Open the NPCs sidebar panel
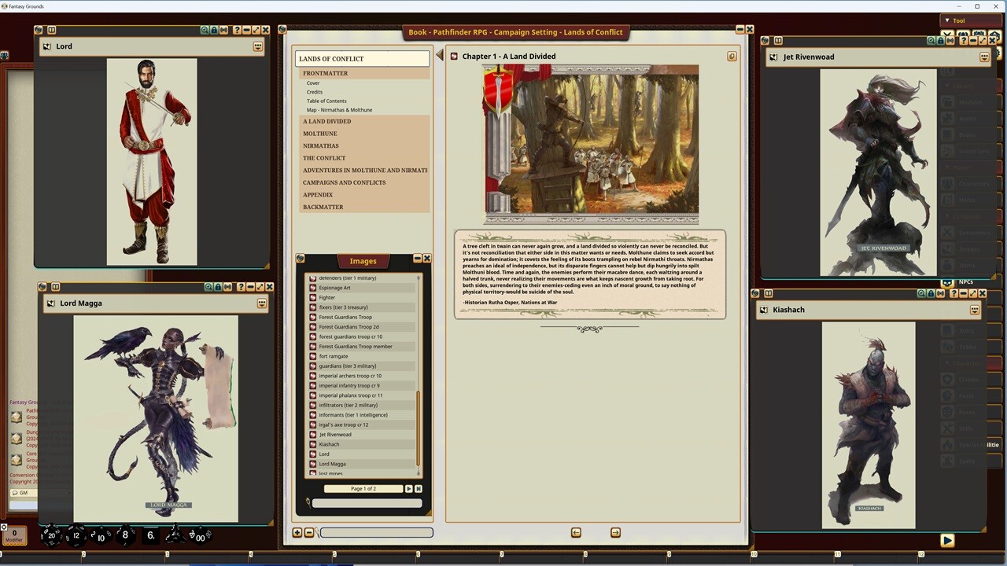Viewport: 1007px width, 566px height. coord(965,281)
